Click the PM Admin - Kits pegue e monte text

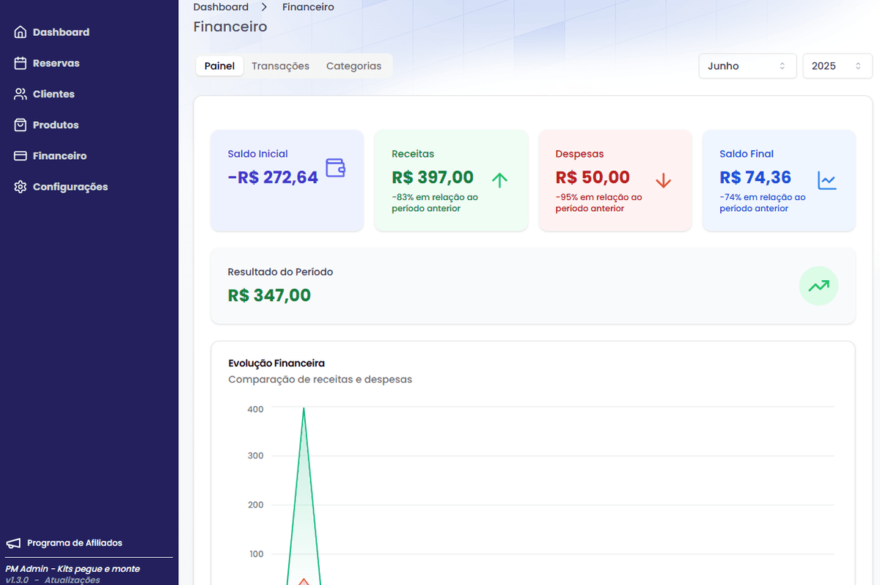tap(72, 569)
